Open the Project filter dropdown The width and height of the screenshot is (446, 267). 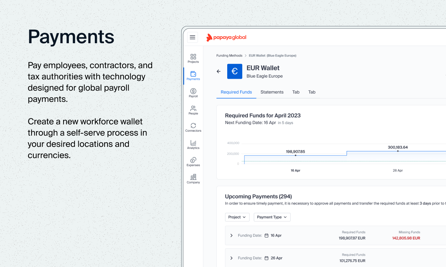(x=237, y=217)
